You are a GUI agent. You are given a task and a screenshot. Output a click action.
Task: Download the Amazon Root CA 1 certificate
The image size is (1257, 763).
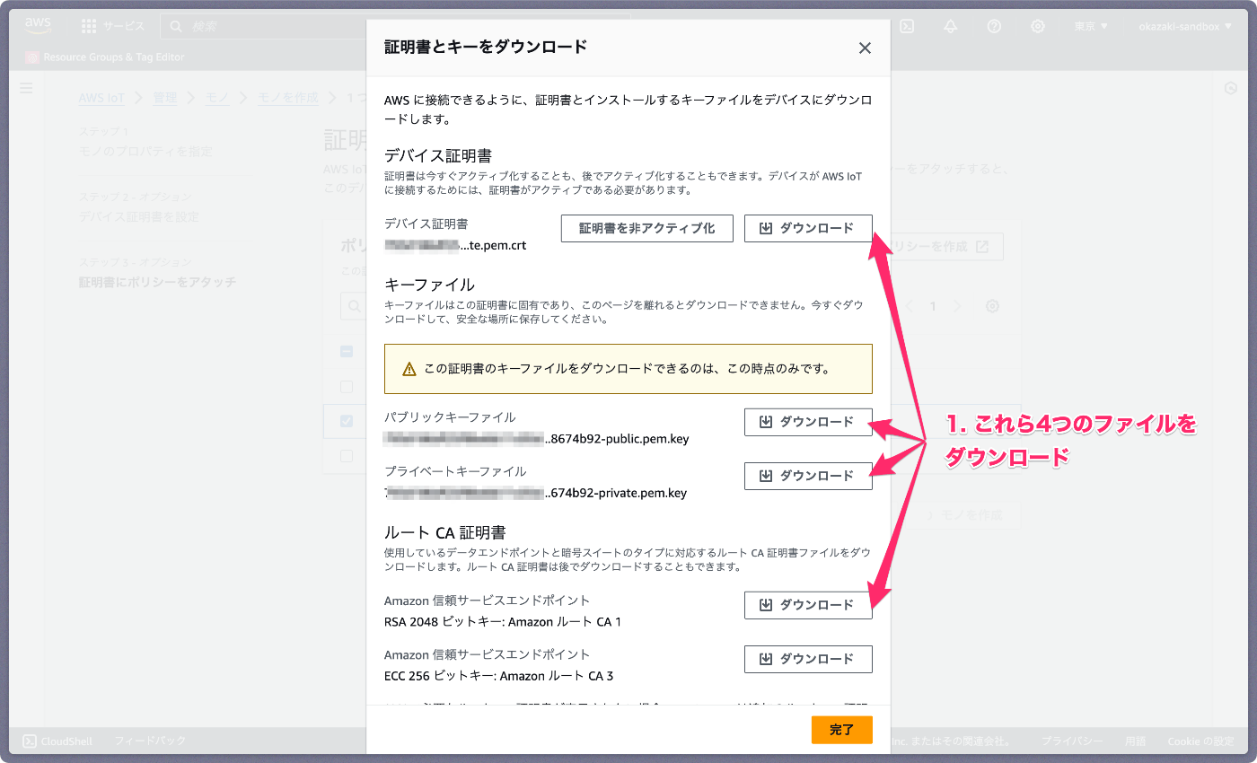click(x=808, y=605)
